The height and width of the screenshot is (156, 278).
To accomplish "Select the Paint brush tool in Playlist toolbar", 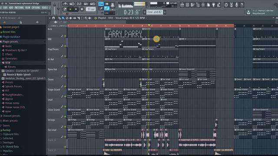I will (63, 18).
